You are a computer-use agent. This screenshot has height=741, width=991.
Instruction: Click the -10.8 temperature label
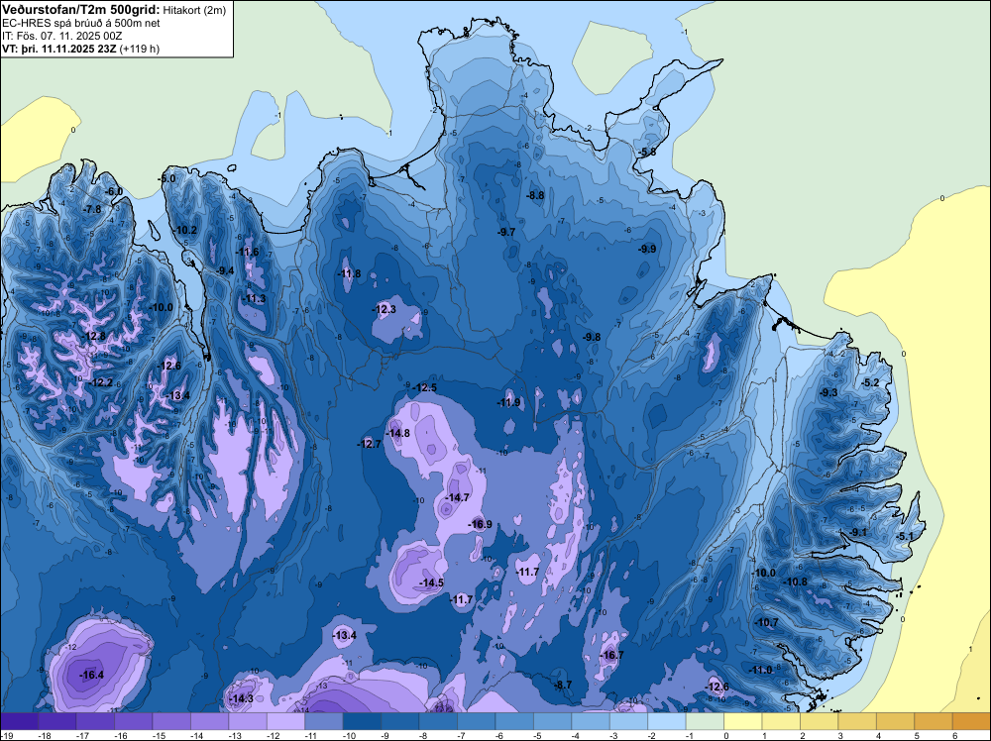tap(795, 582)
